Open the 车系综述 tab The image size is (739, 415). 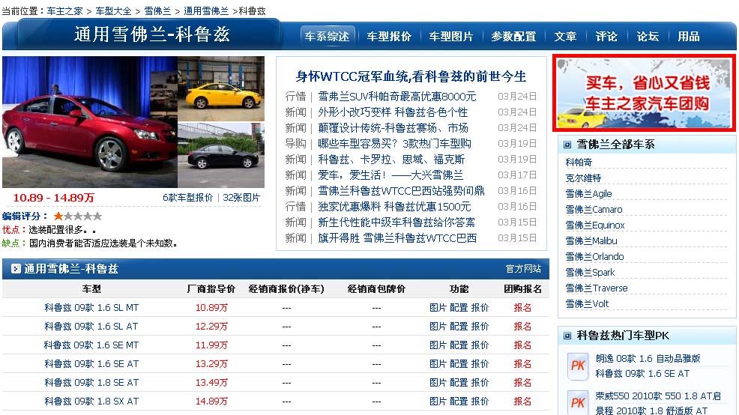click(x=327, y=36)
